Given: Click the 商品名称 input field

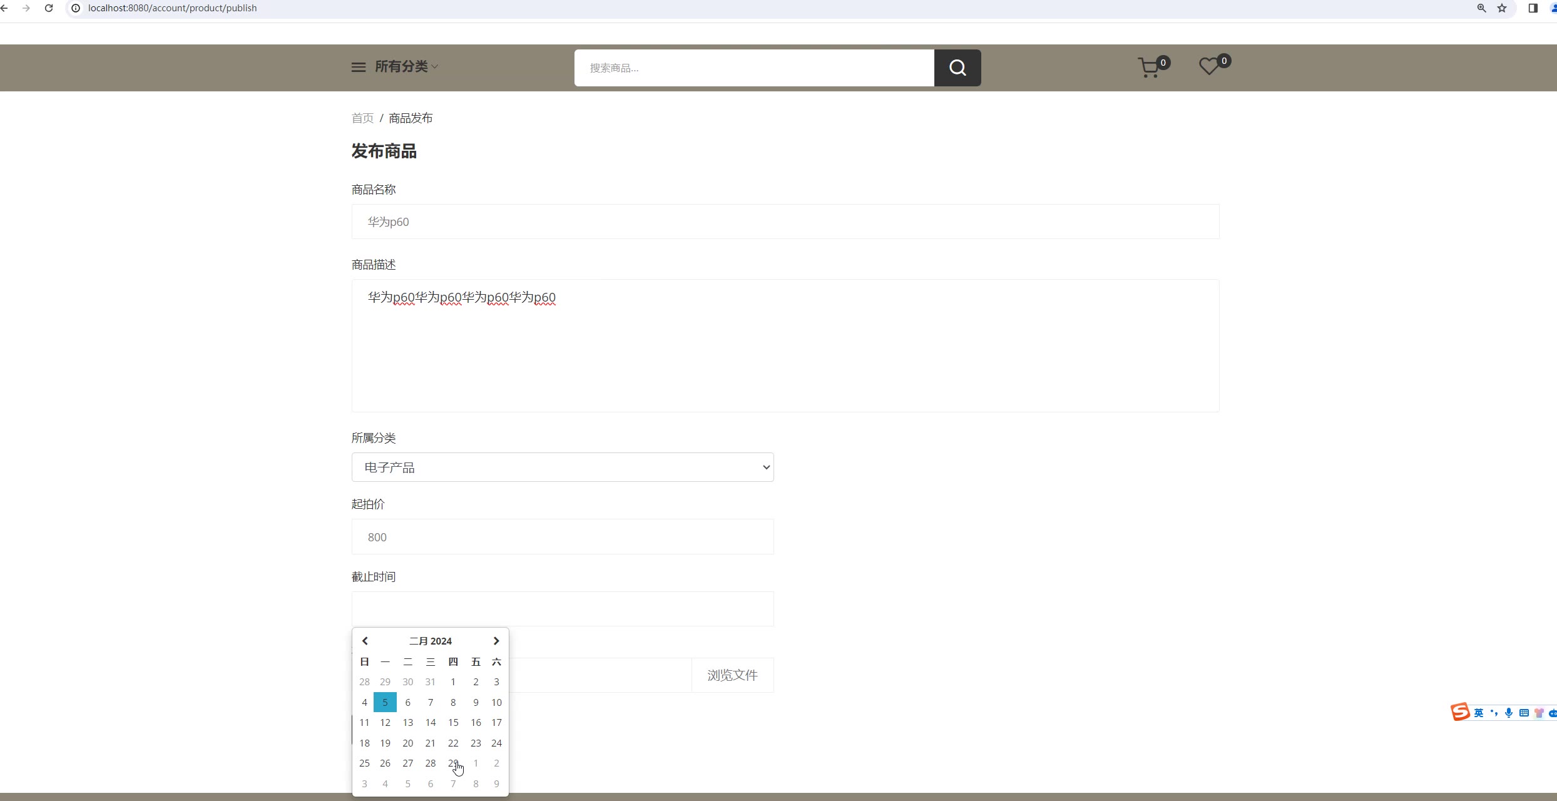Looking at the screenshot, I should [785, 222].
